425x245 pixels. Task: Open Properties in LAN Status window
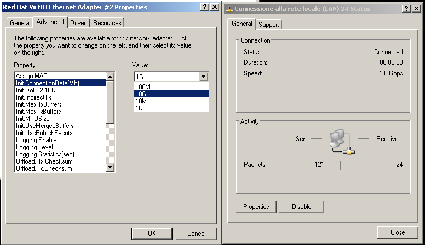click(256, 207)
